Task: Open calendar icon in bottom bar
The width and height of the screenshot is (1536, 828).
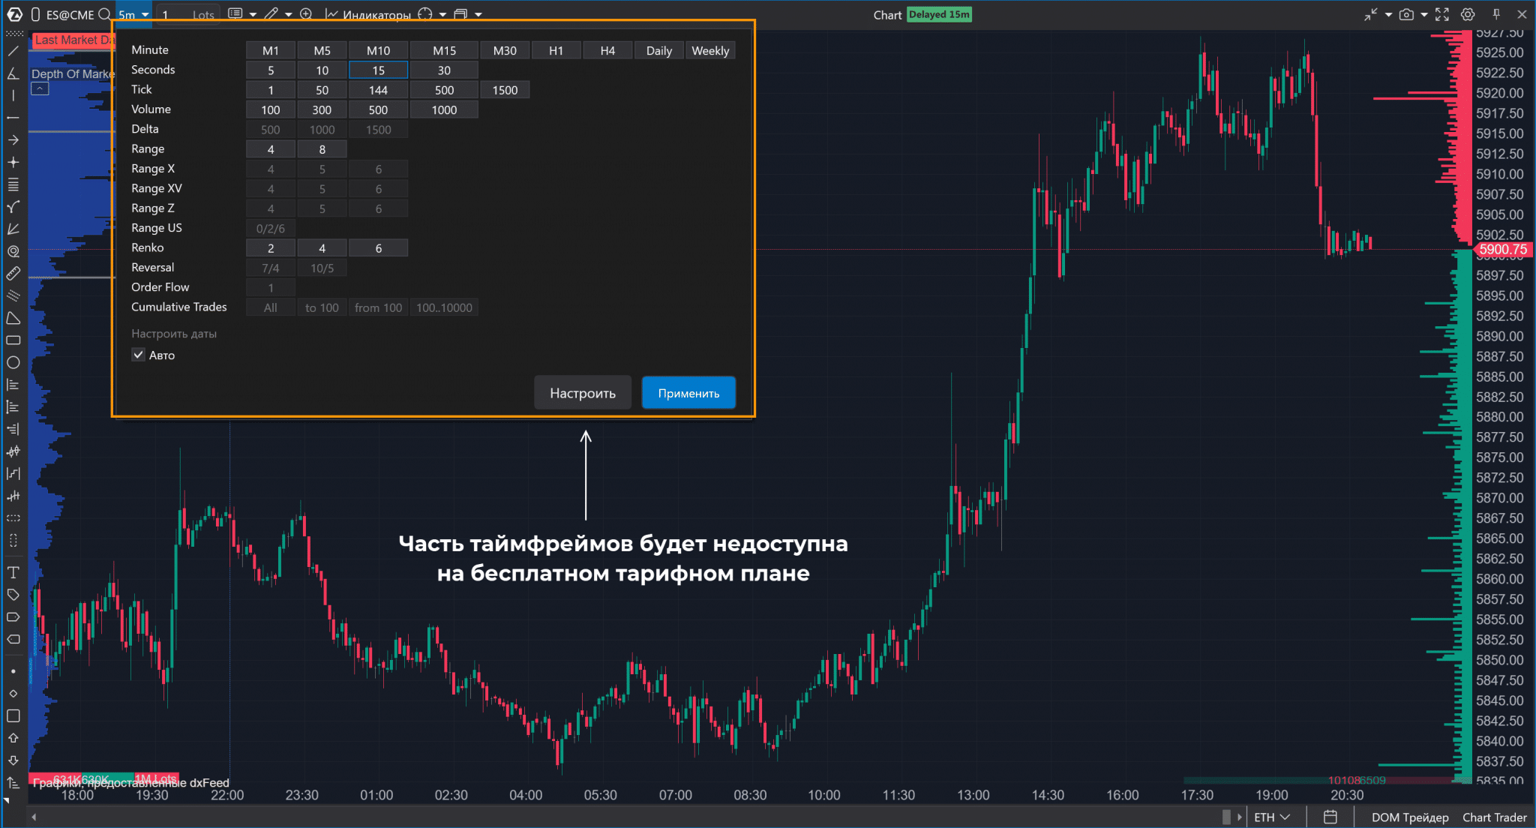Action: (x=1330, y=817)
